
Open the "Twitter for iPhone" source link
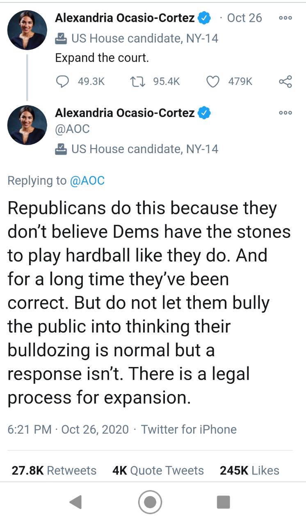click(x=189, y=429)
